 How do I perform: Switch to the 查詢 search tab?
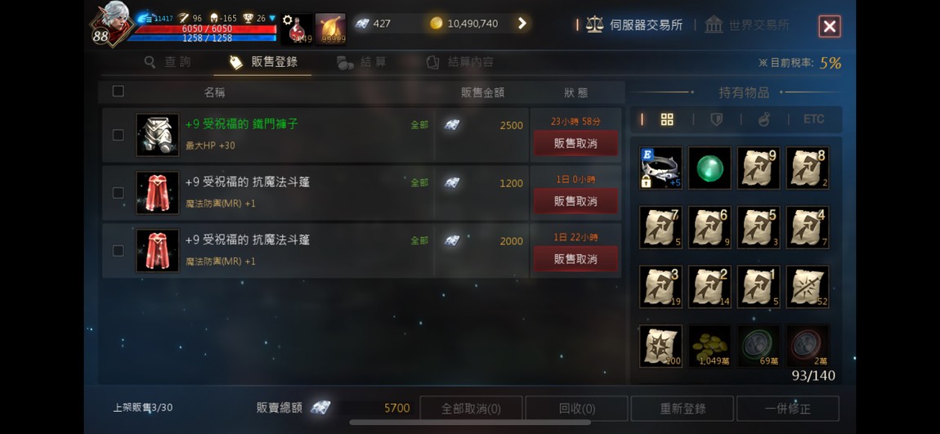click(168, 62)
